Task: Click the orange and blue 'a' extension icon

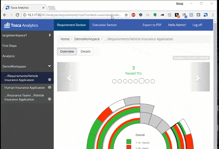Action: (184, 15)
